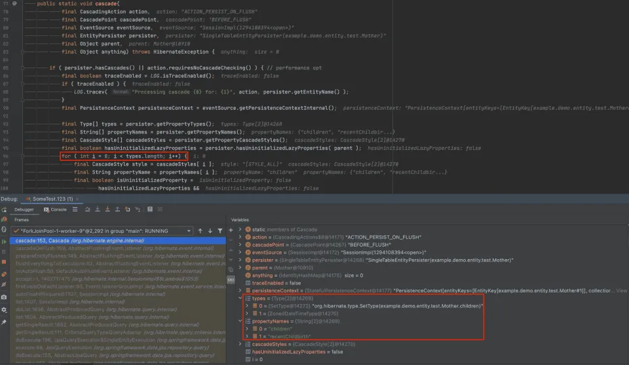The height and width of the screenshot is (365, 629).
Task: Click the View link for persistenceContext
Action: (621, 290)
